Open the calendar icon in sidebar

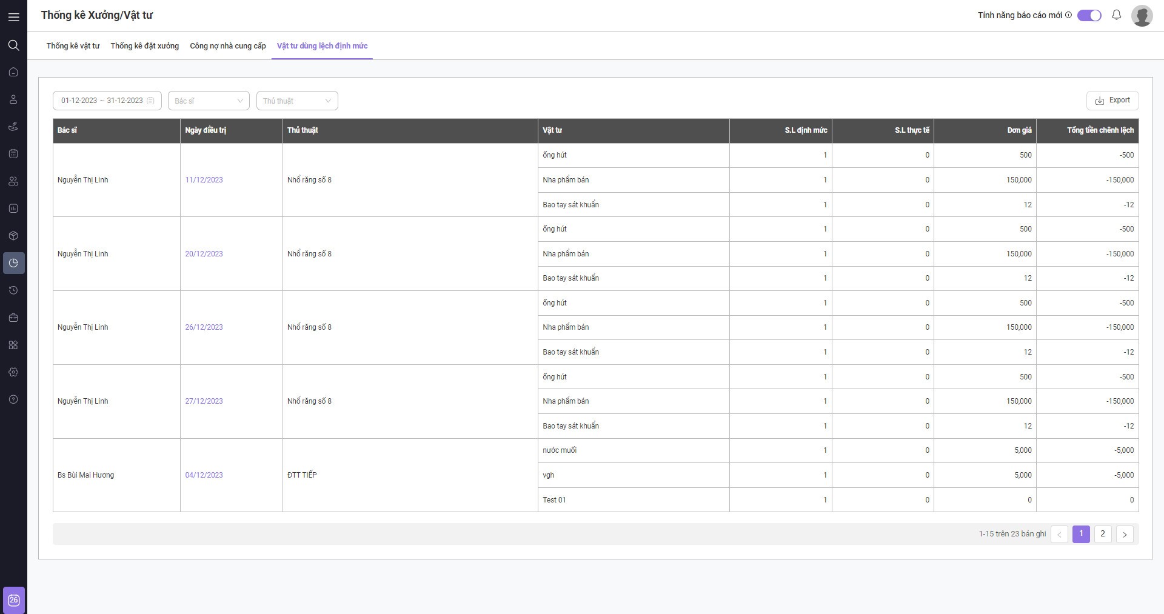[13, 154]
